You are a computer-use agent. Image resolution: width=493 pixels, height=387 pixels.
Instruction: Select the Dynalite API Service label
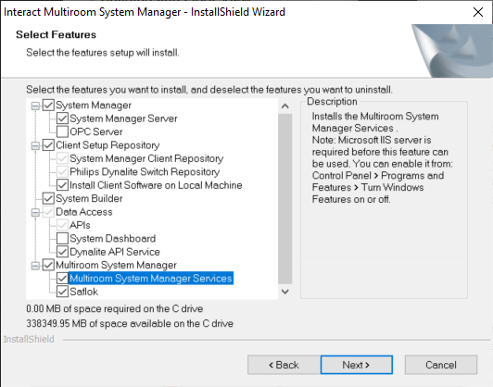(x=115, y=252)
